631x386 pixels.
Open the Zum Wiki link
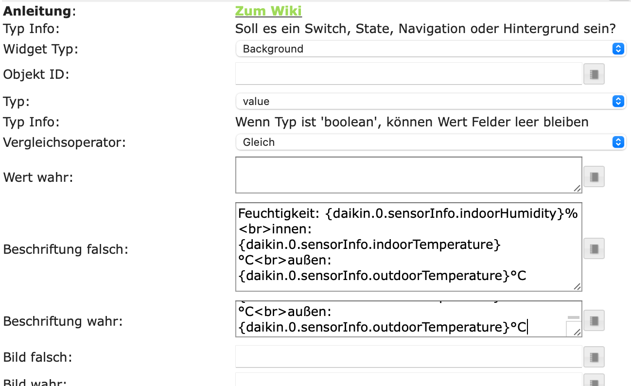click(268, 11)
